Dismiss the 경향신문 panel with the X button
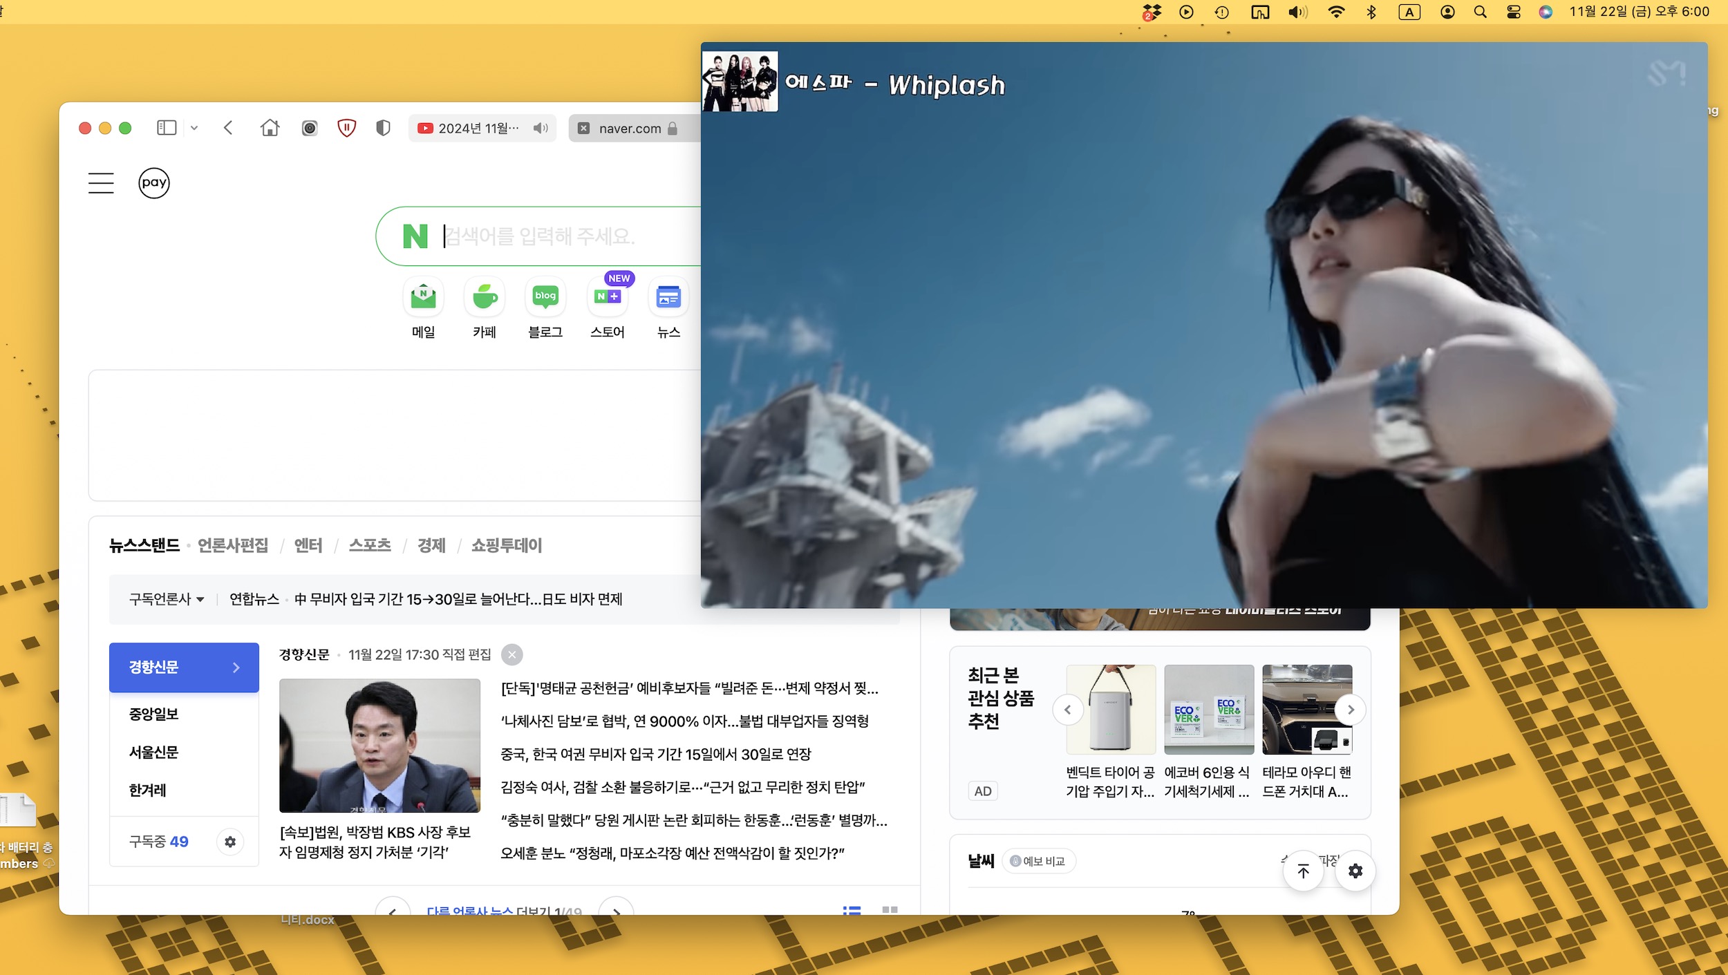This screenshot has height=975, width=1728. coord(511,654)
